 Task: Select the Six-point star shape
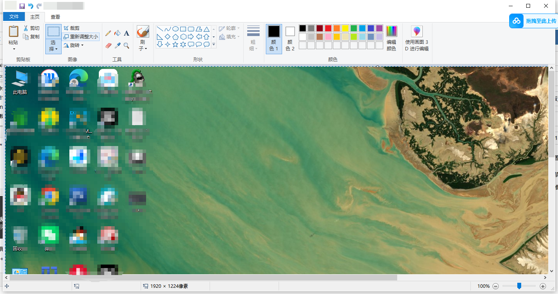pyautogui.click(x=183, y=45)
